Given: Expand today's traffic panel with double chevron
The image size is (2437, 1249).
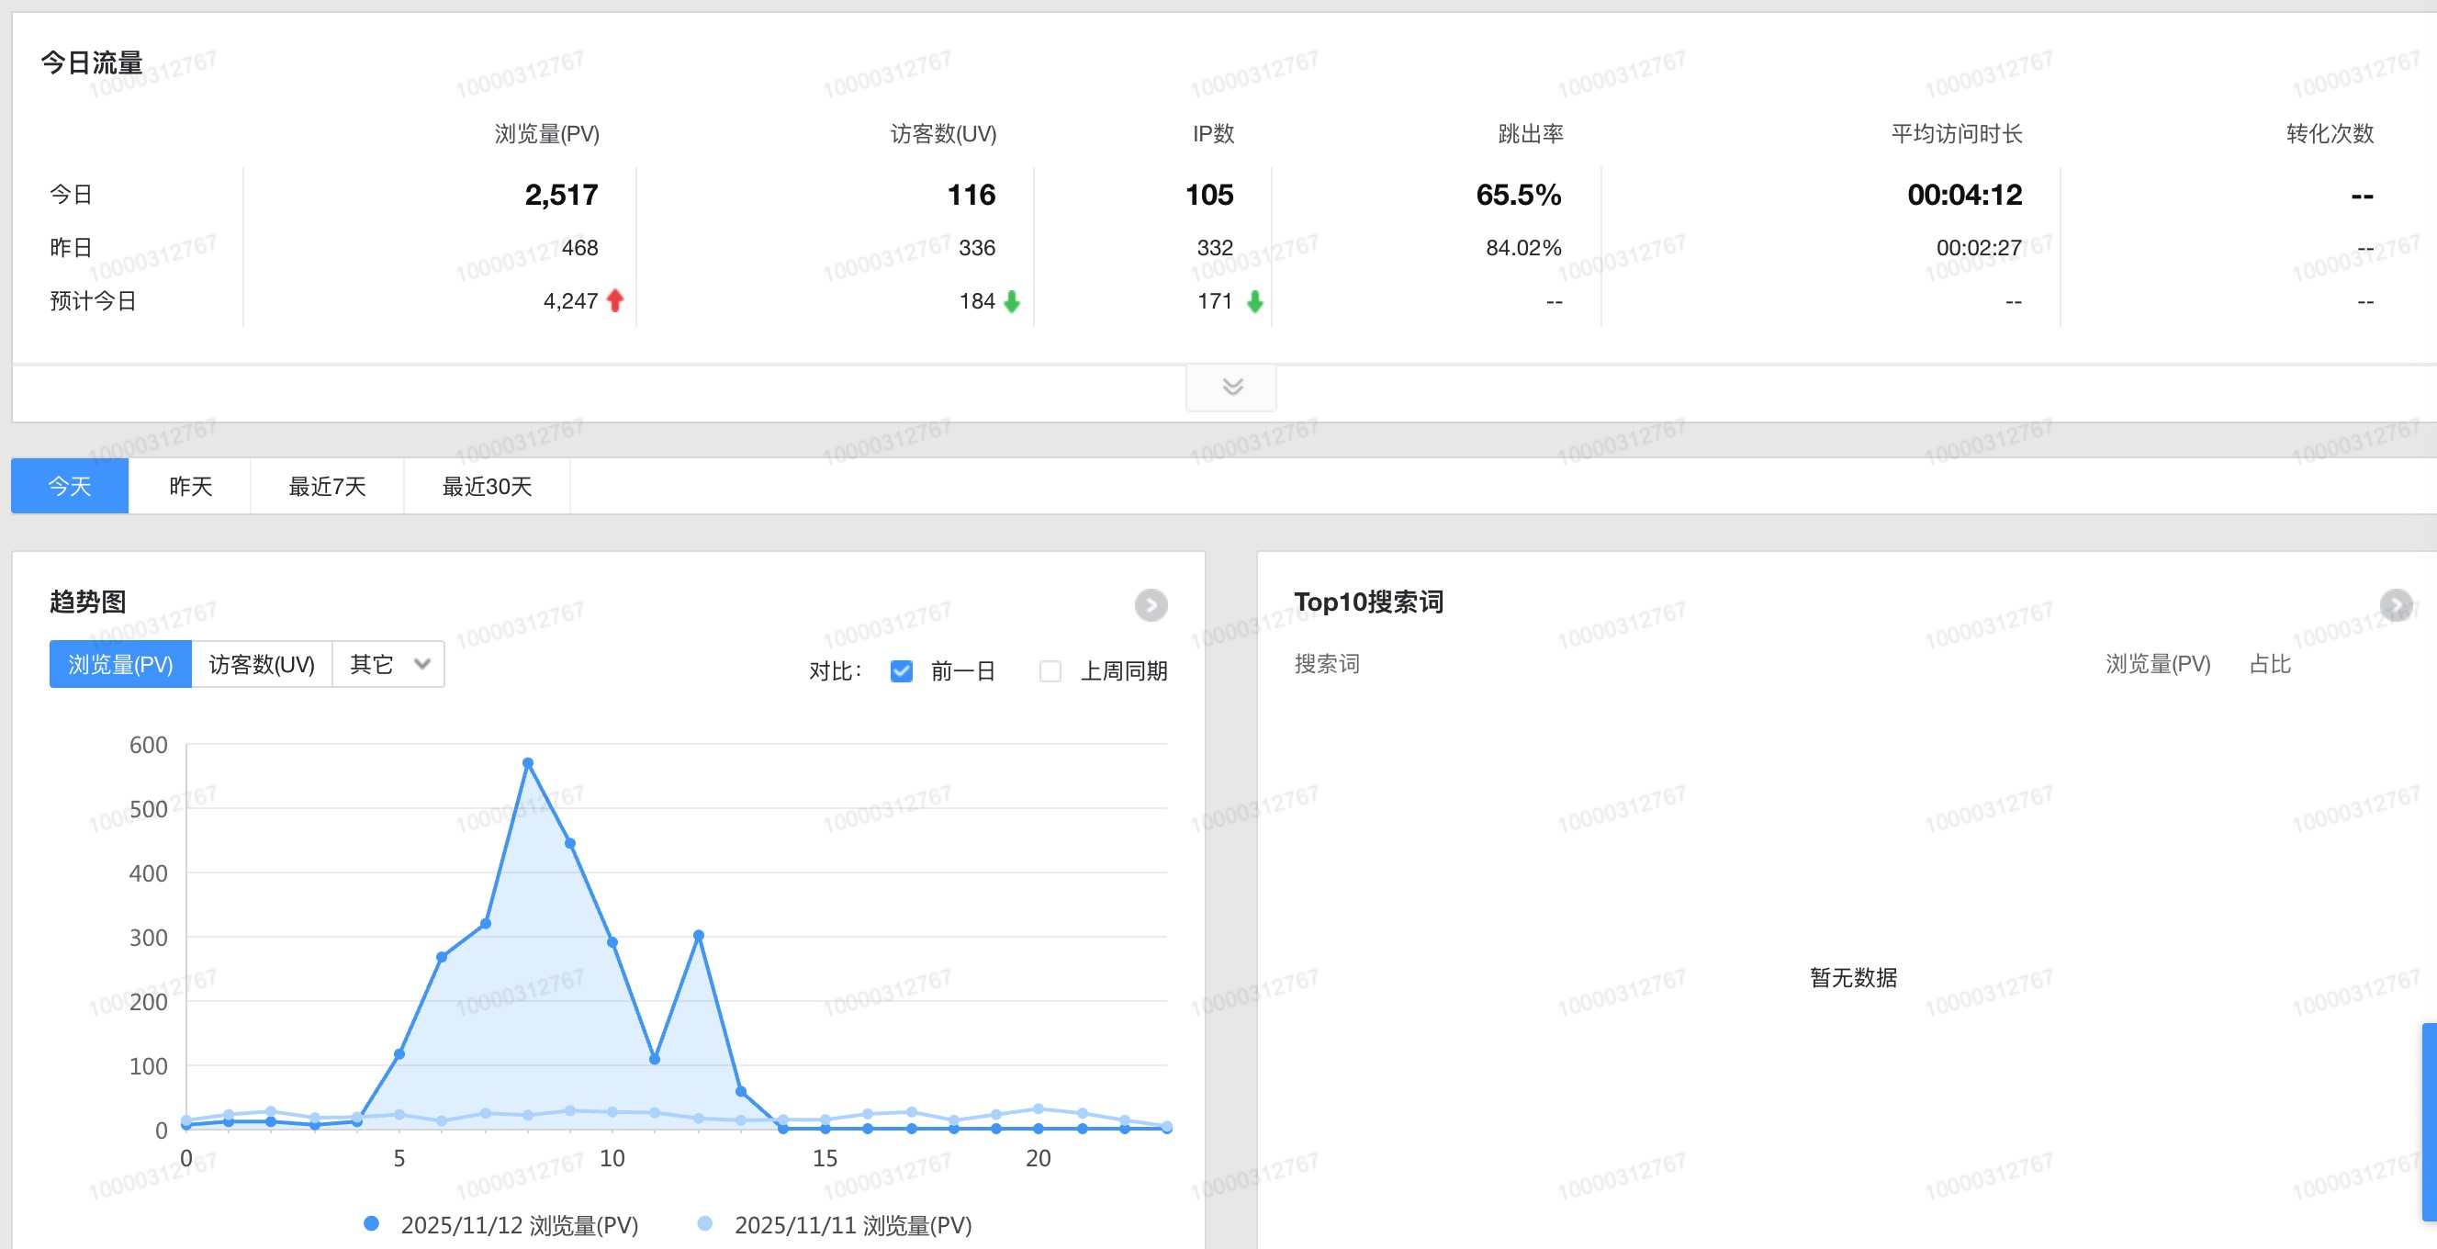Looking at the screenshot, I should tap(1231, 386).
